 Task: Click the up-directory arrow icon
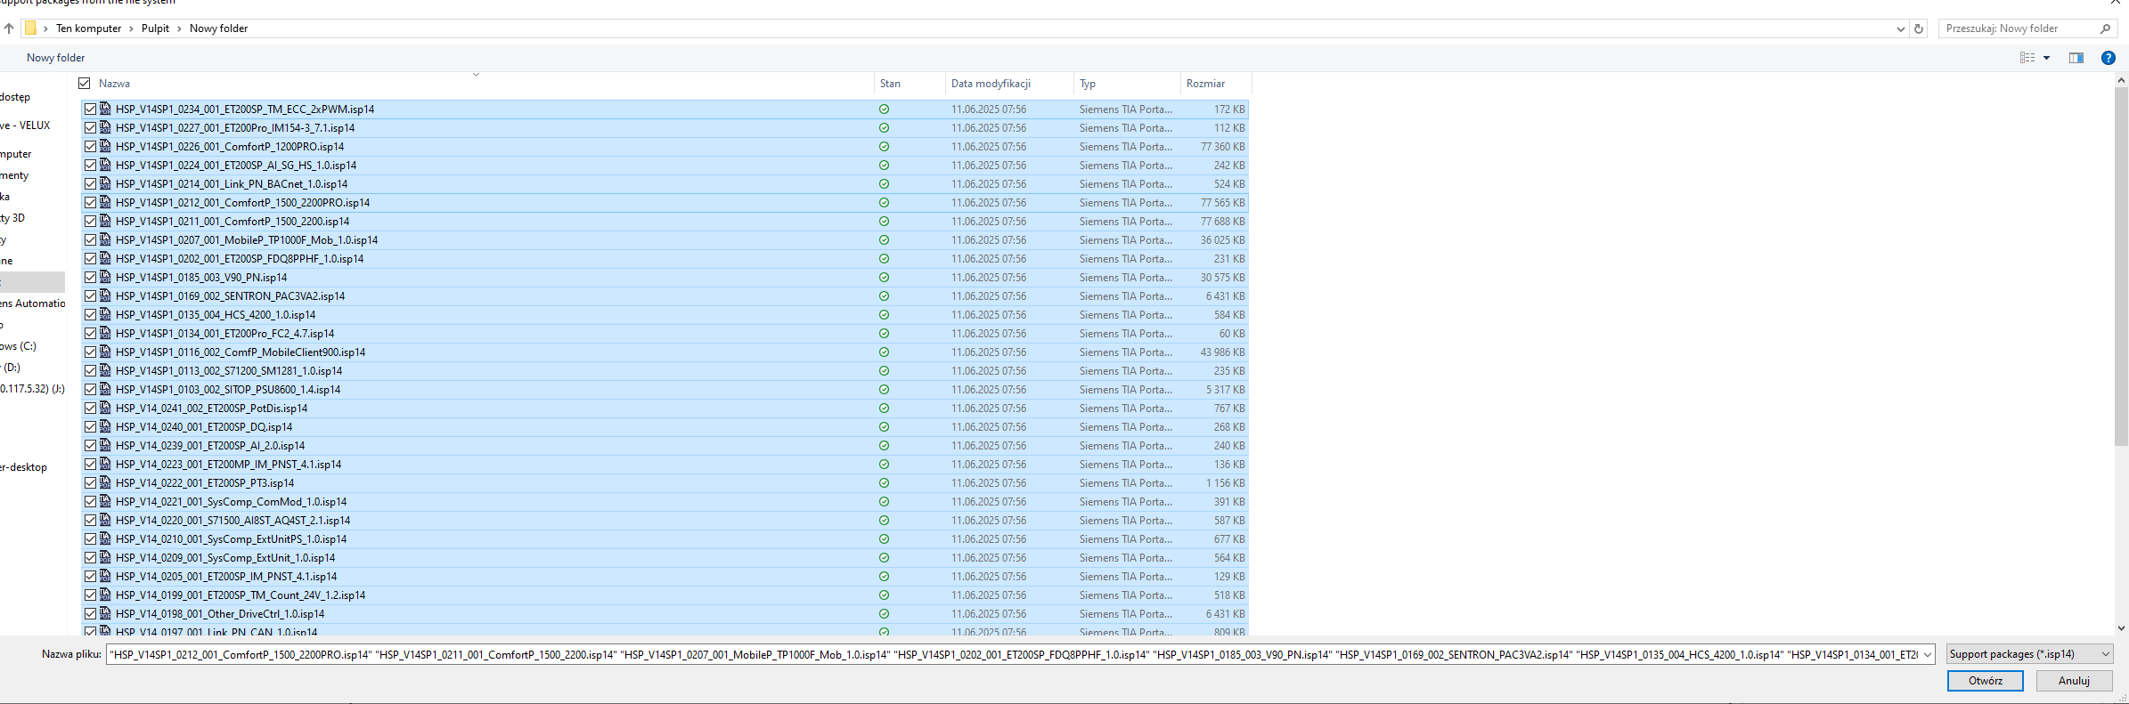click(9, 28)
